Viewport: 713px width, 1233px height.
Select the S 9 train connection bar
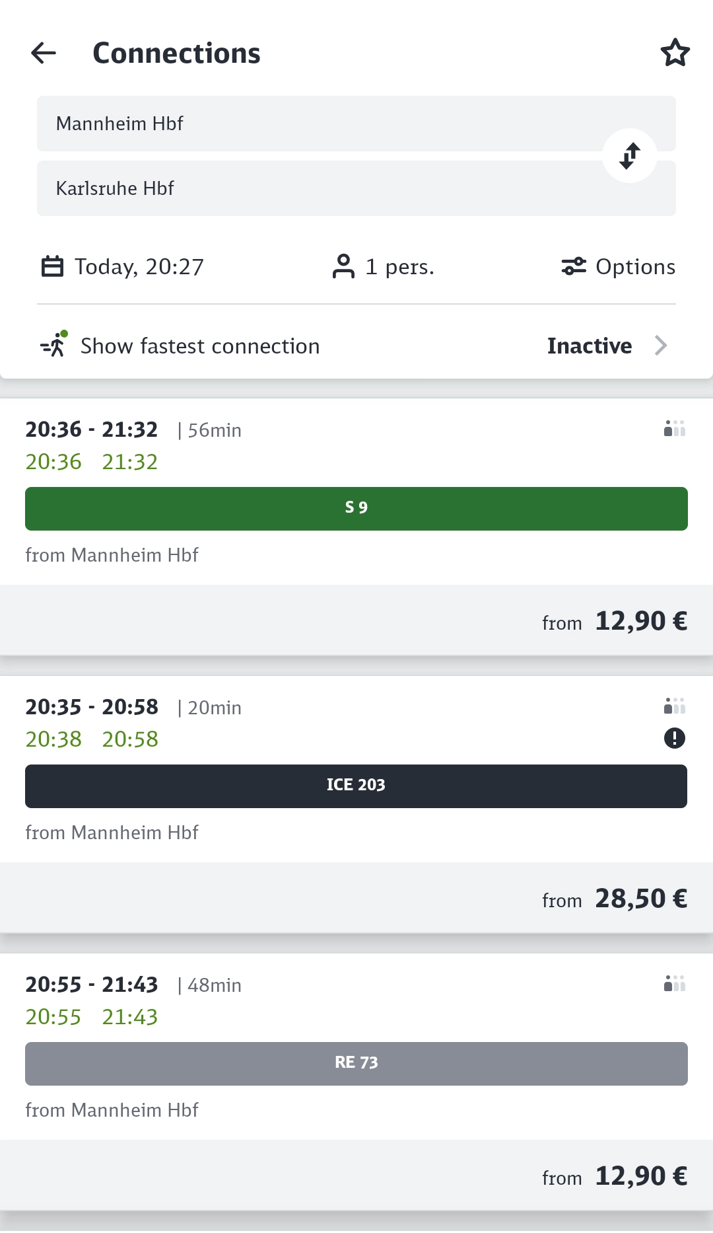click(x=356, y=509)
